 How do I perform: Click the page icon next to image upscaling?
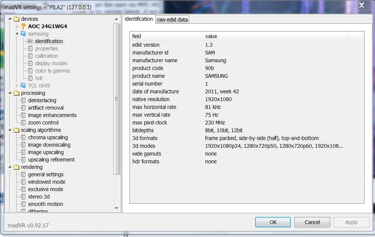(23, 152)
